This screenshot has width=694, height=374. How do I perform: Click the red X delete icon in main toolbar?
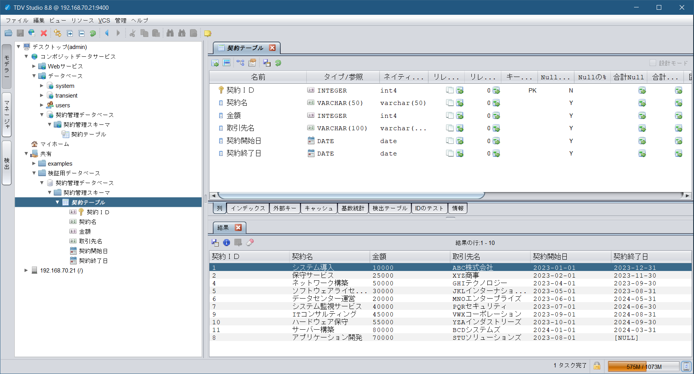coord(44,33)
